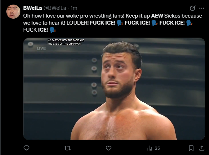Click the Grok slashed-circle icon
209x155 pixels.
coord(192,8)
